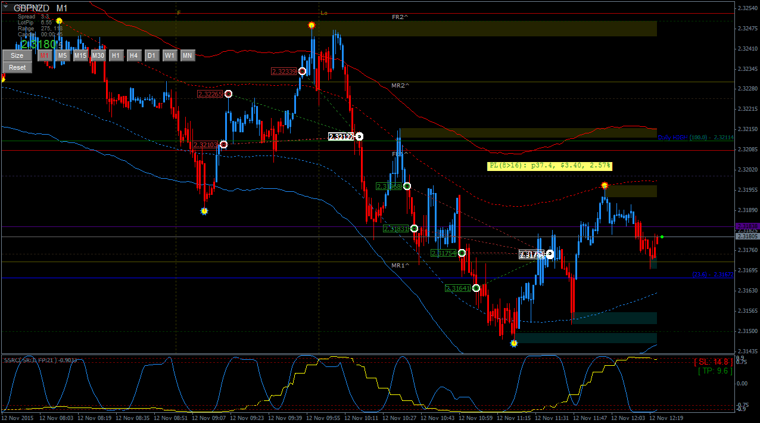
Task: Click the 2.32540 price axis label
Action: (x=747, y=8)
